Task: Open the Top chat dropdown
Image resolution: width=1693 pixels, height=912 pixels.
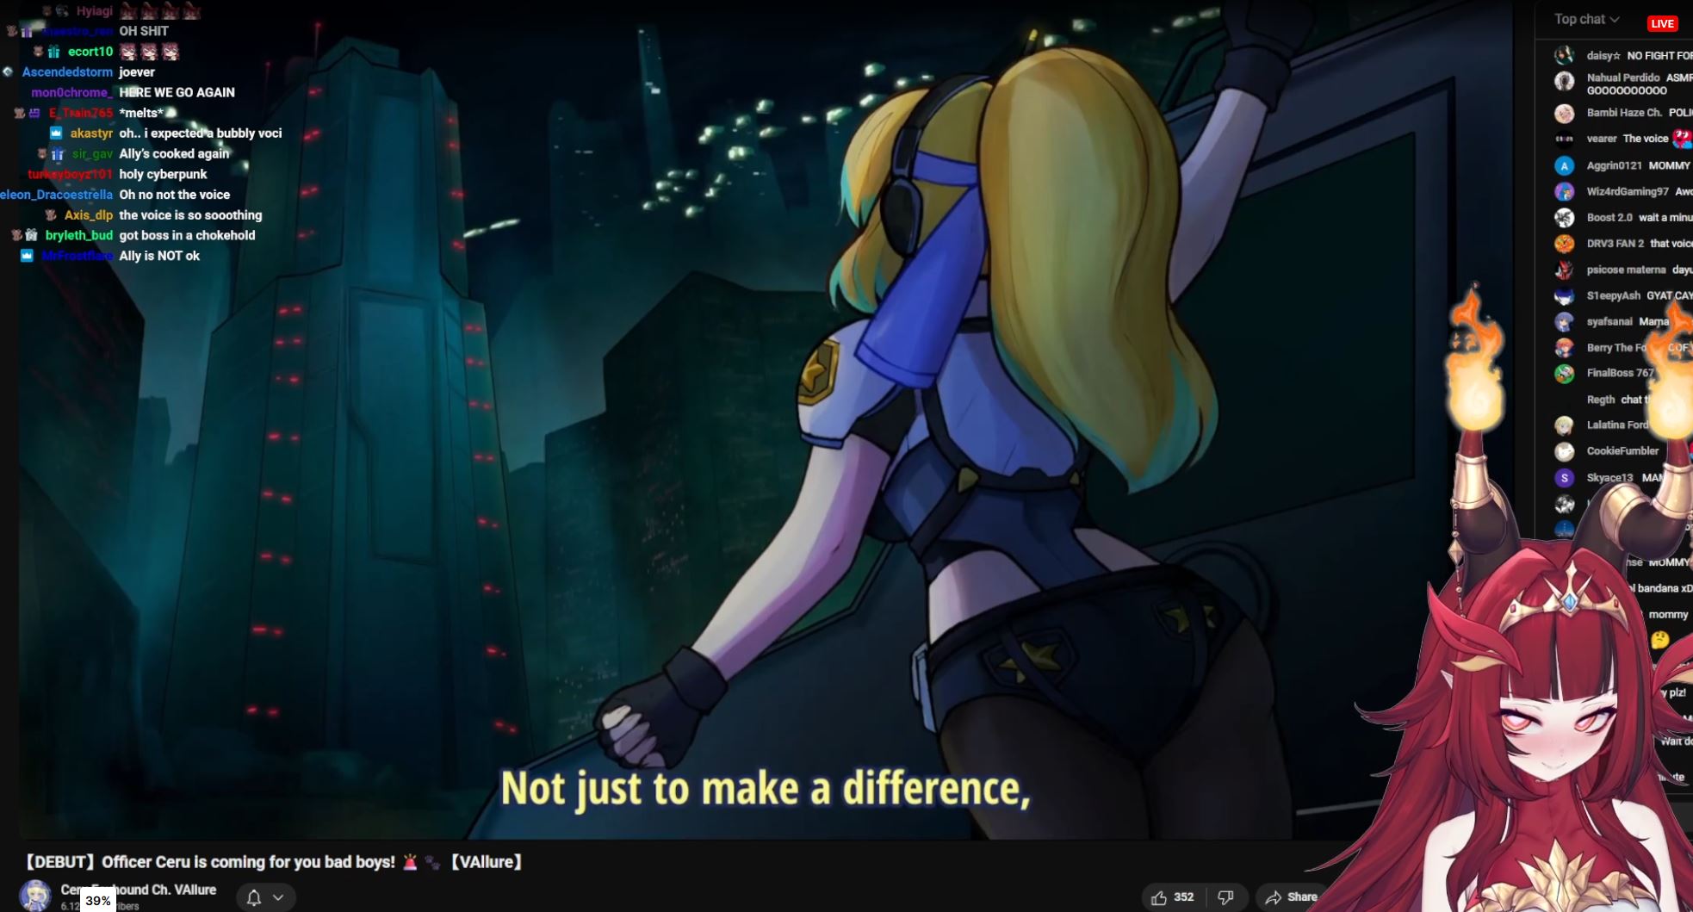Action: point(1586,19)
